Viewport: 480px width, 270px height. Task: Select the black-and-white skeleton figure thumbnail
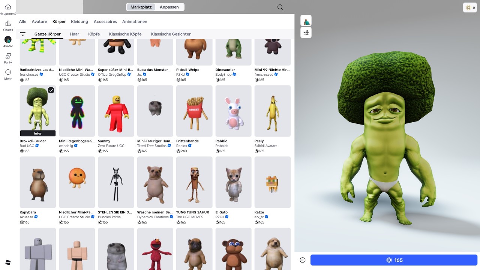[x=116, y=182]
